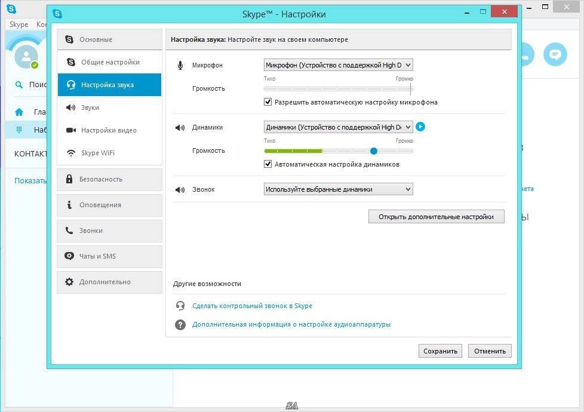
Task: Click the online status badge on avatar
Action: pos(35,65)
